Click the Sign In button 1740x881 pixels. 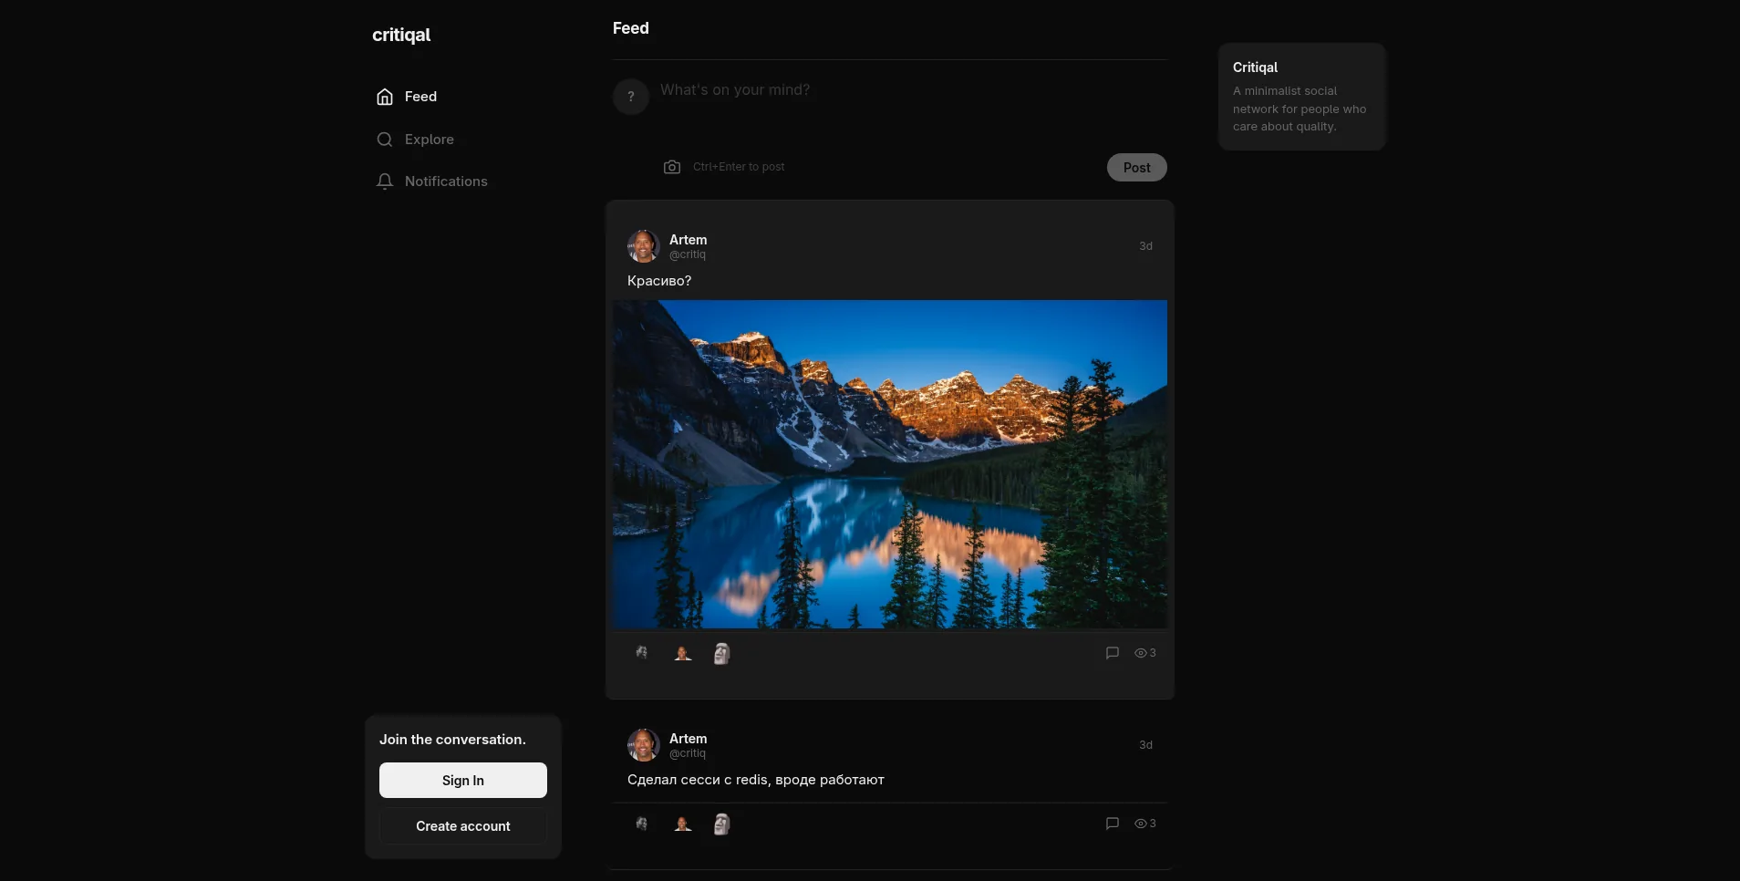463,781
